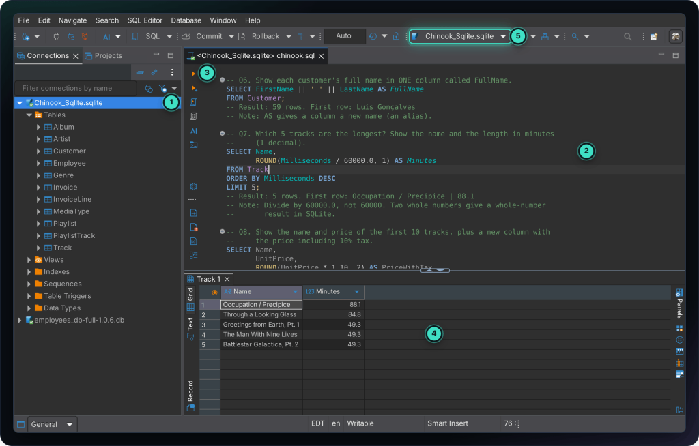Open the Database menu

coord(186,20)
